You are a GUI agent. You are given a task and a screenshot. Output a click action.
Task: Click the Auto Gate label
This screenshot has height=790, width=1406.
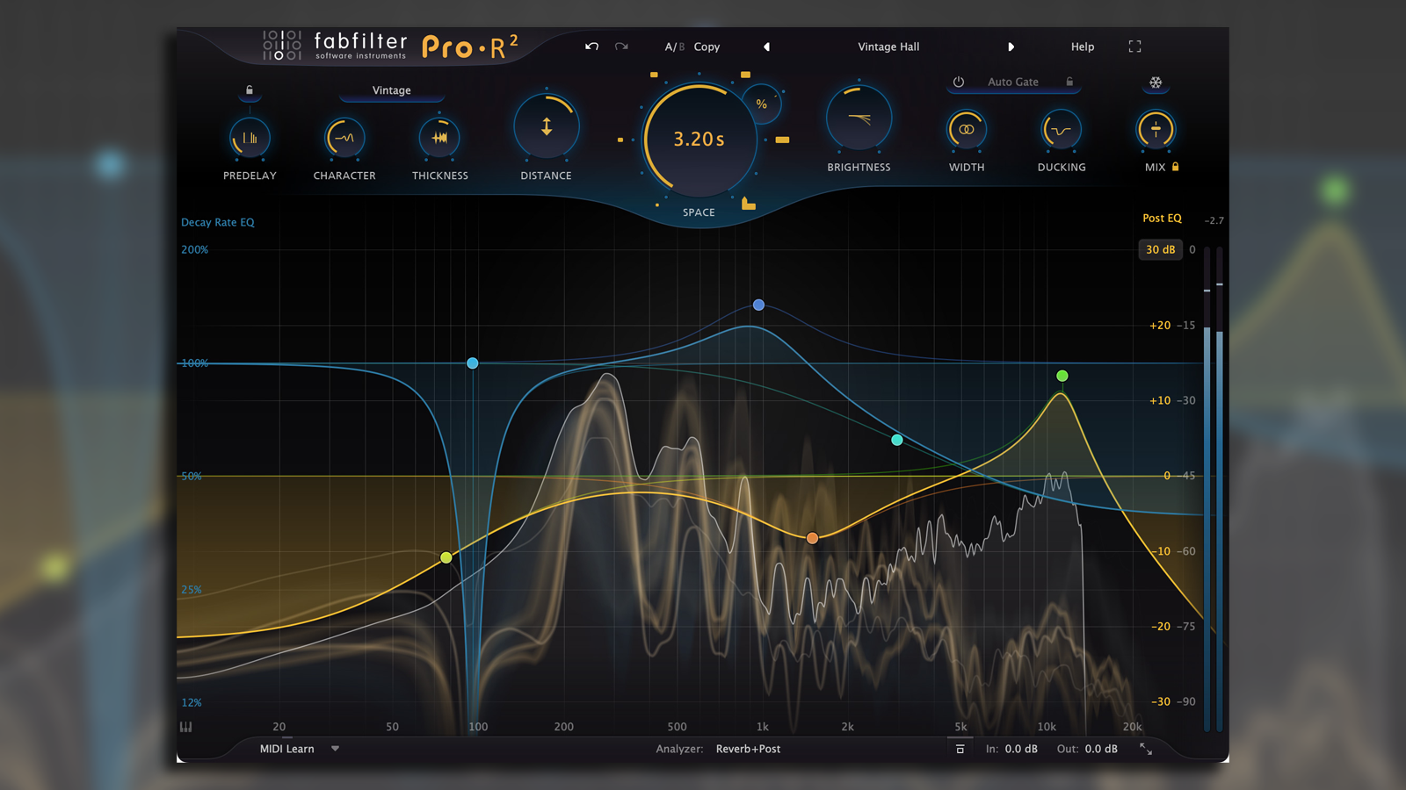(1013, 82)
